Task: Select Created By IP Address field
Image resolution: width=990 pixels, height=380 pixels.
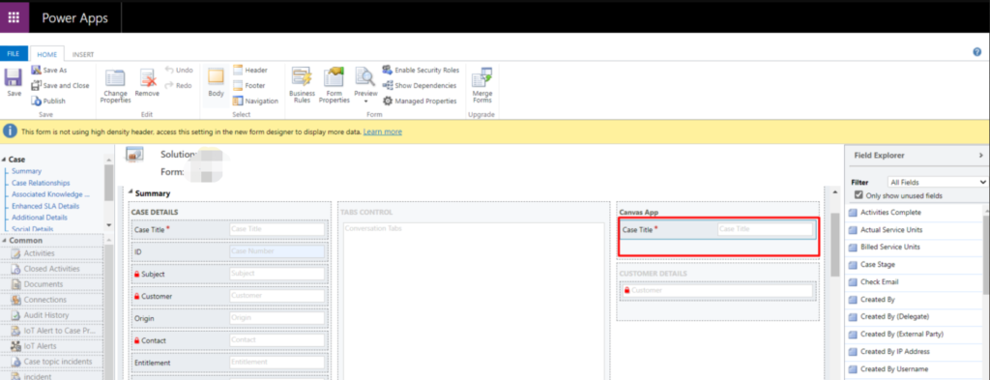Action: click(914, 351)
